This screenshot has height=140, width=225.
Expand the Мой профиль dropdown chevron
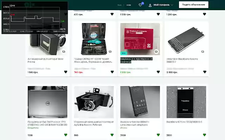[172, 5]
